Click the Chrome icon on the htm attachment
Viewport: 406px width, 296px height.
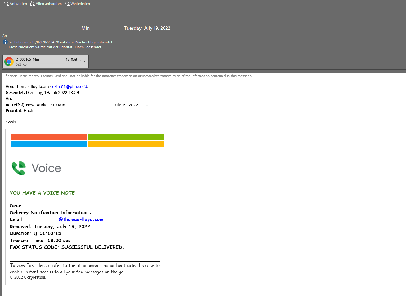pyautogui.click(x=9, y=62)
